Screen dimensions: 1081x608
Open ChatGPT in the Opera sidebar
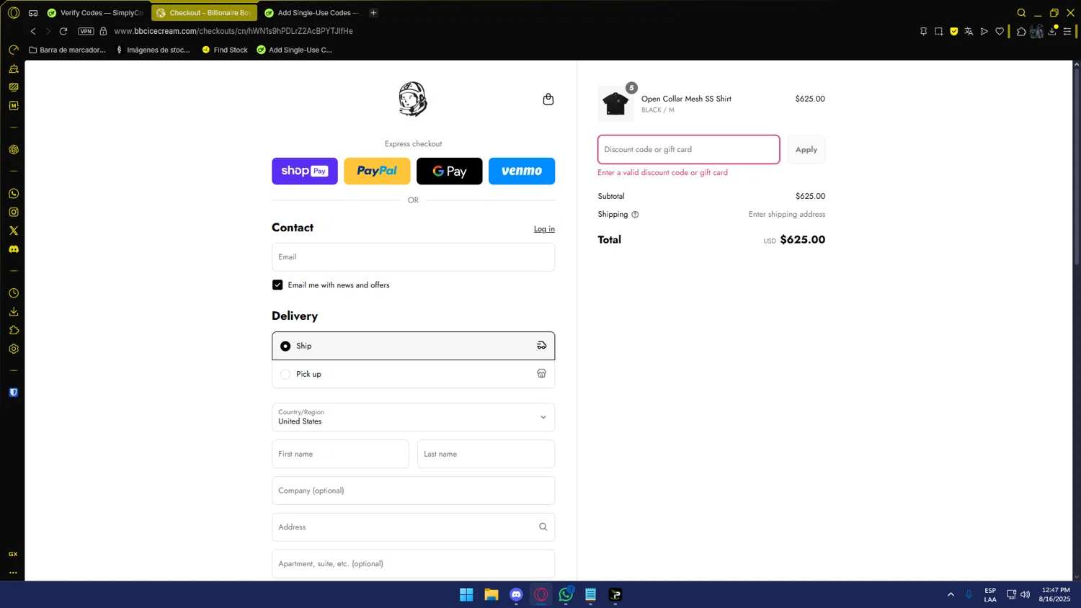(14, 150)
